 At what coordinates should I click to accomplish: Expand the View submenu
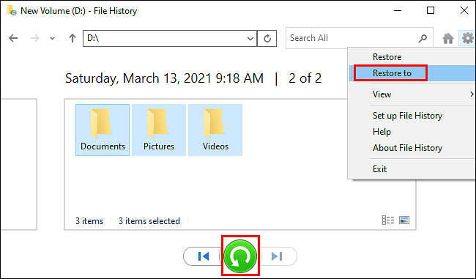pos(412,94)
